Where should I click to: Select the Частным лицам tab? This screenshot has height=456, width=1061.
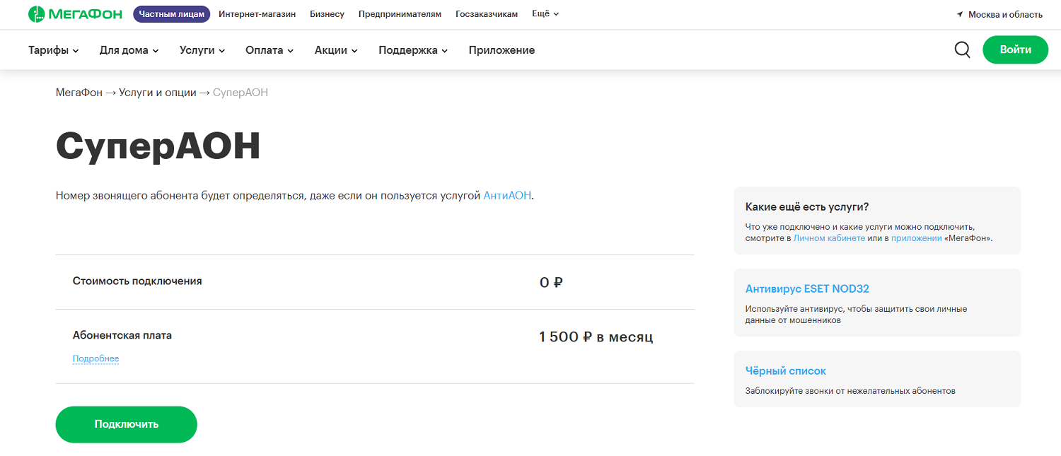[x=172, y=14]
